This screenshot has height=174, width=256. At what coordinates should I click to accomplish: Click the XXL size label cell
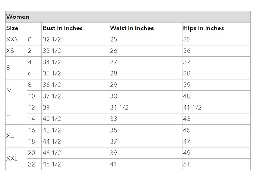[16, 159]
